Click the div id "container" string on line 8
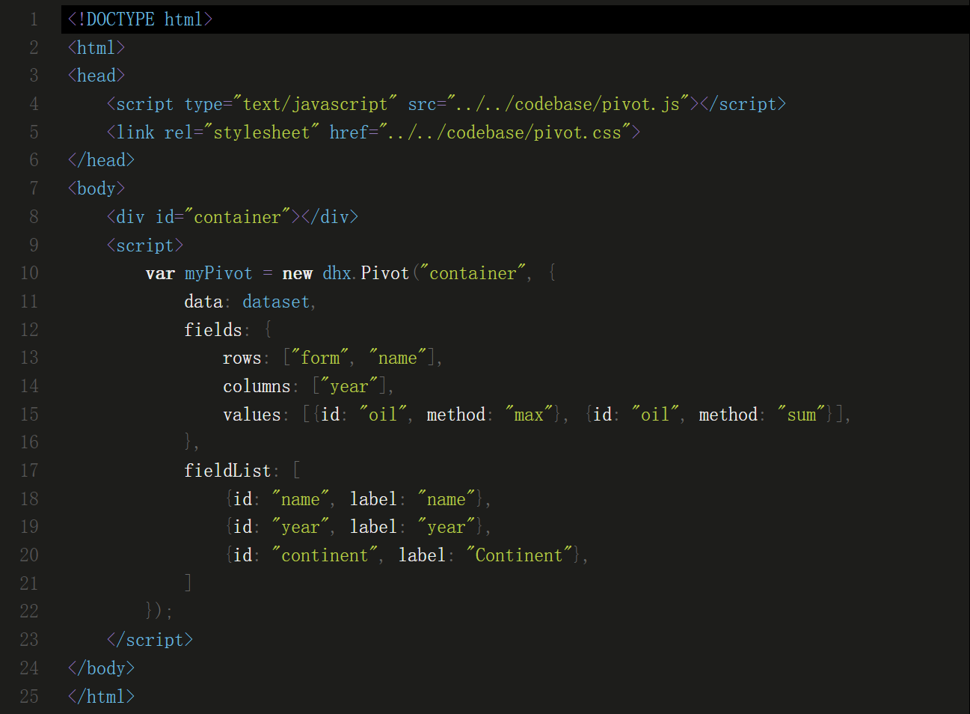The width and height of the screenshot is (970, 714). tap(237, 217)
